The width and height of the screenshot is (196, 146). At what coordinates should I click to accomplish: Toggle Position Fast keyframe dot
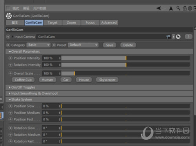tap(11, 119)
